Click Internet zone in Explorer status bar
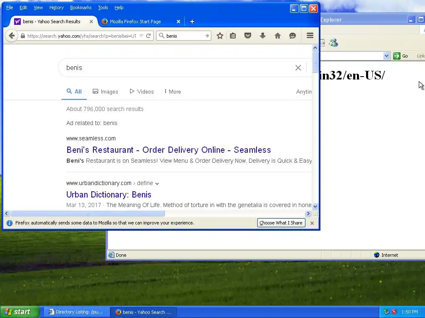Image resolution: width=425 pixels, height=318 pixels. (x=386, y=255)
